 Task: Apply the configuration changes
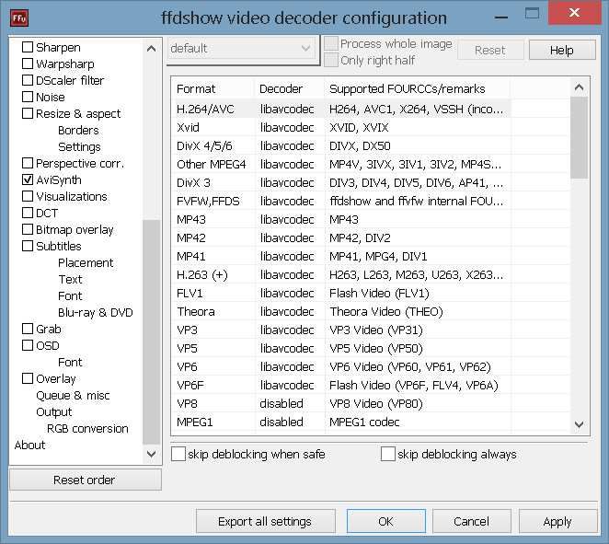pyautogui.click(x=557, y=521)
